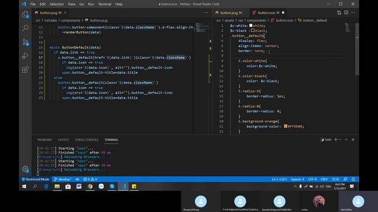Open the Windows Start menu
The height and width of the screenshot is (212, 378).
click(24, 186)
